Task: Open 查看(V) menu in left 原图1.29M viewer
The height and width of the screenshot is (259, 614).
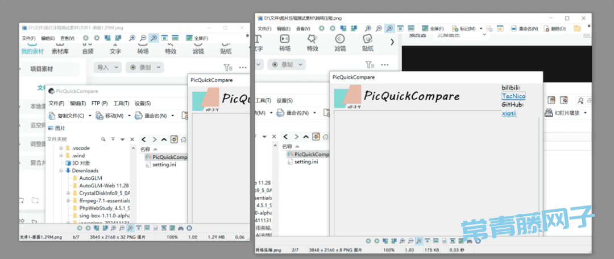Action: click(67, 38)
